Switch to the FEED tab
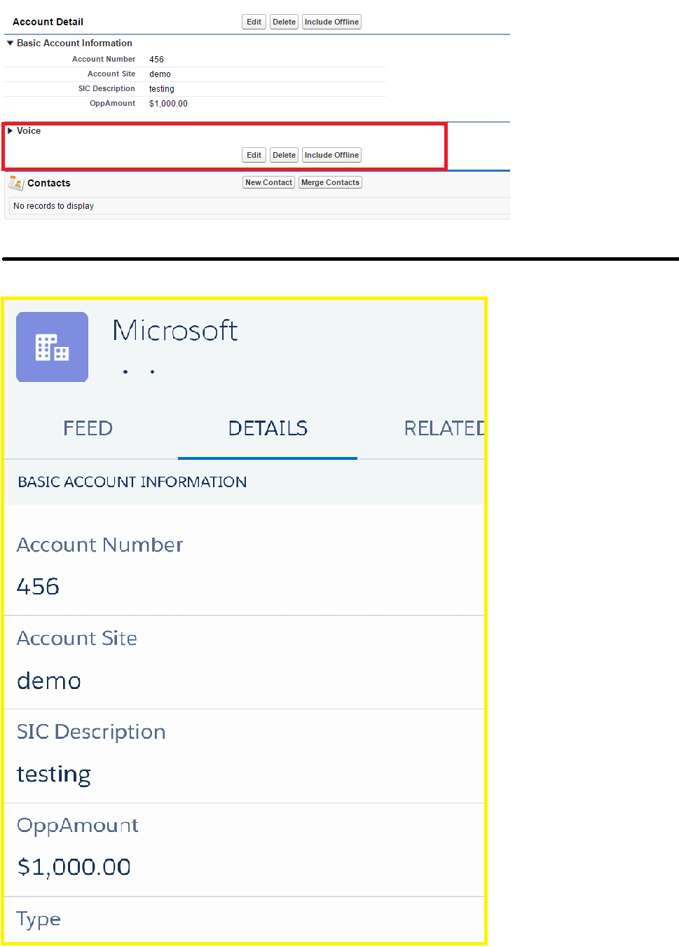The height and width of the screenshot is (947, 679). click(x=88, y=428)
